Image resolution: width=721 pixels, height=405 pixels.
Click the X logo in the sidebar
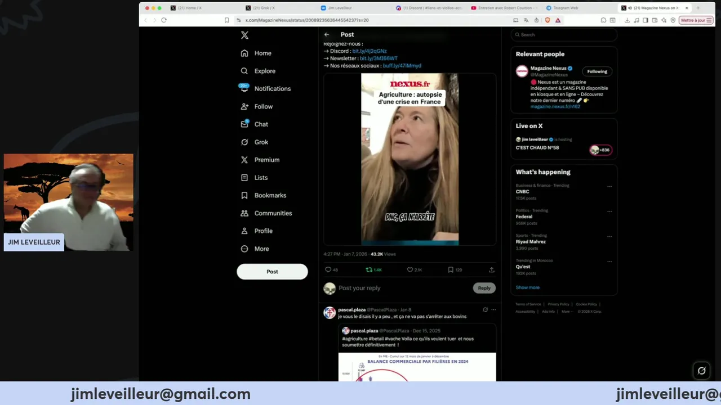coord(244,35)
